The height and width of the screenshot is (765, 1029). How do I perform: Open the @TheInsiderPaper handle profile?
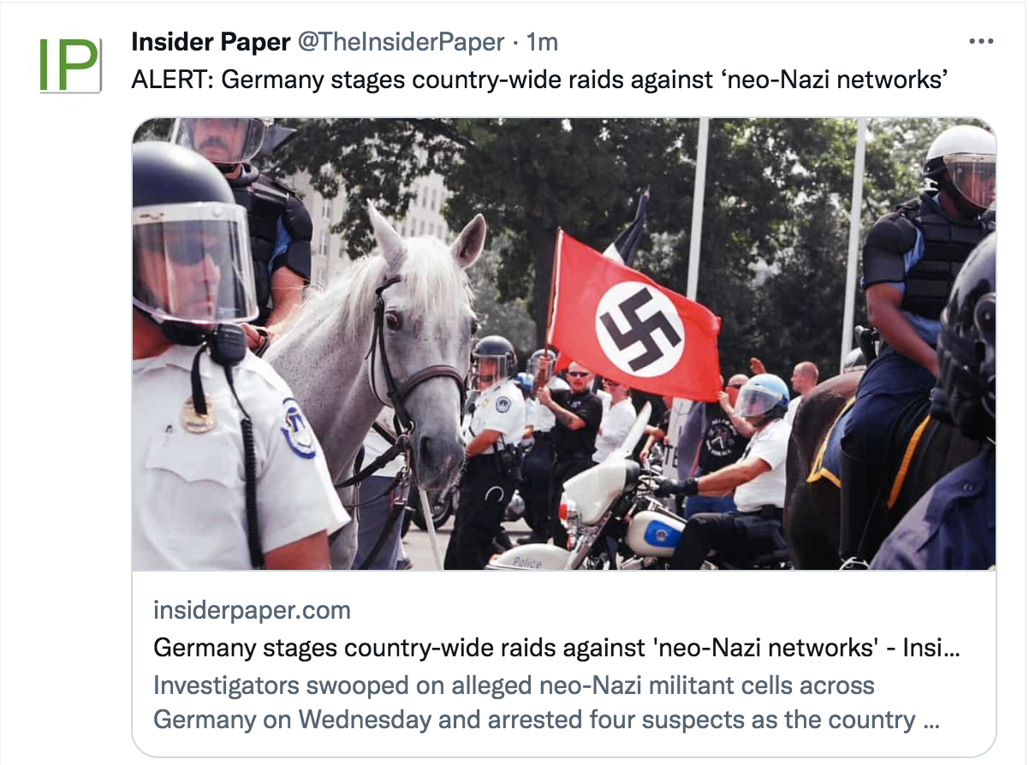(401, 41)
